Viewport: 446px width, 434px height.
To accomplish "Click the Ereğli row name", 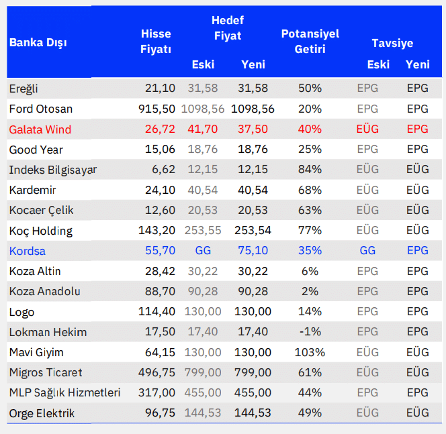I will (x=24, y=89).
